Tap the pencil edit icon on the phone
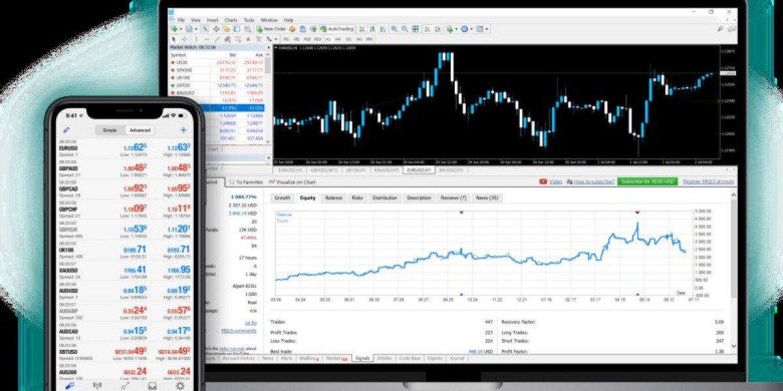This screenshot has width=783, height=391. [67, 130]
